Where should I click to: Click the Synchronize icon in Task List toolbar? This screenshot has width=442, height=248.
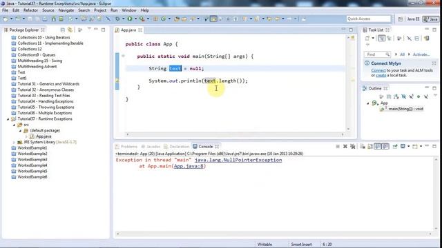tap(426, 39)
